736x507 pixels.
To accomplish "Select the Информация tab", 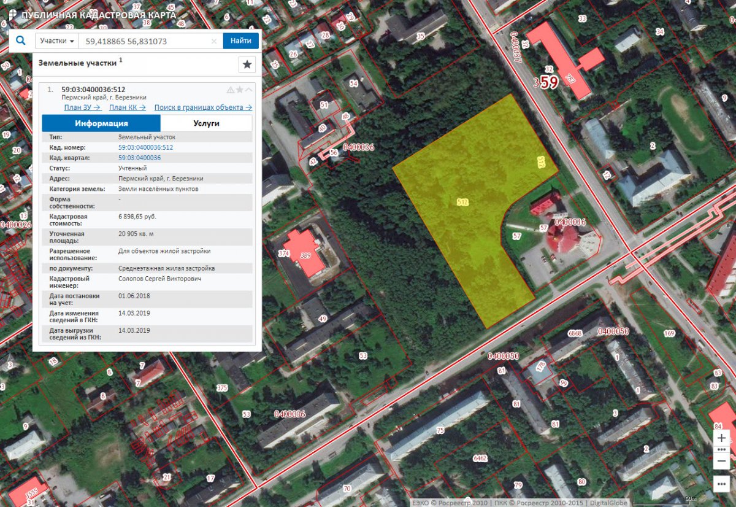I will (101, 123).
